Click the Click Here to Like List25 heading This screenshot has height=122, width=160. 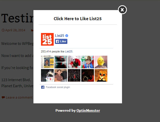point(78,19)
